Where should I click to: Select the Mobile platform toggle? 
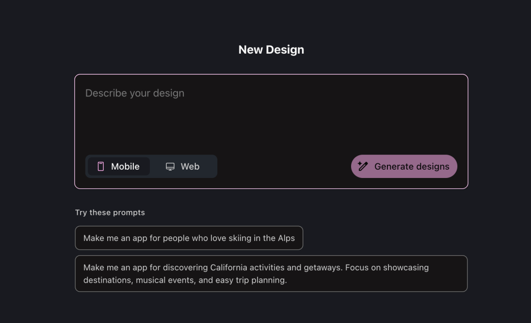point(118,166)
